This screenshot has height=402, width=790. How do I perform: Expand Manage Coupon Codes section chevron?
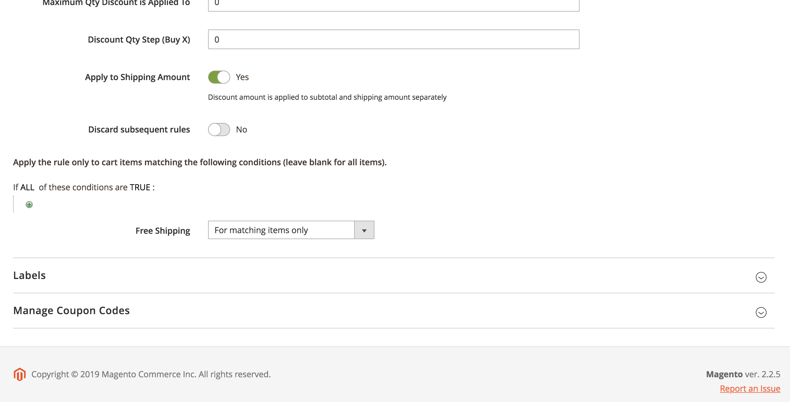coord(761,313)
